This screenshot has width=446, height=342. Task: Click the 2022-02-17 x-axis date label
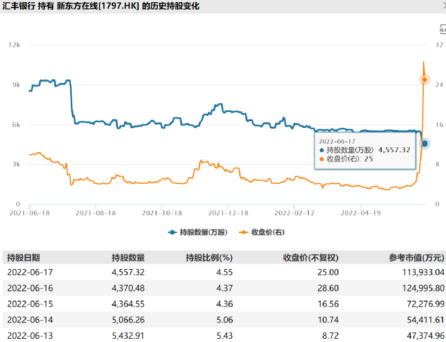(294, 213)
